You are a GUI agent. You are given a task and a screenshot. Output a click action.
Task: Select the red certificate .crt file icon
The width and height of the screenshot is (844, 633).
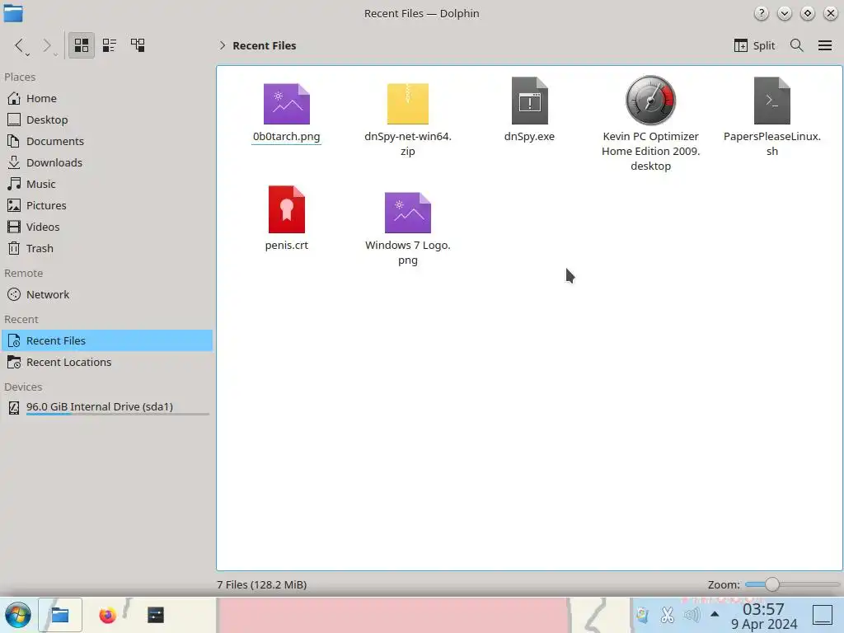286,209
